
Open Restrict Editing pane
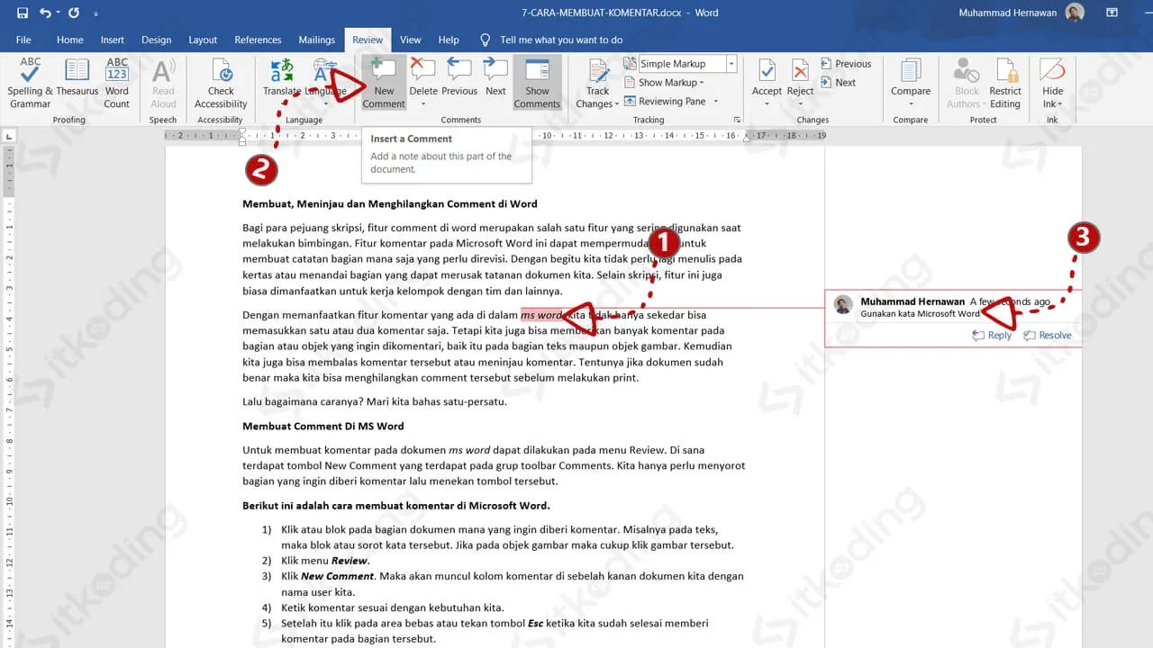coord(1005,83)
